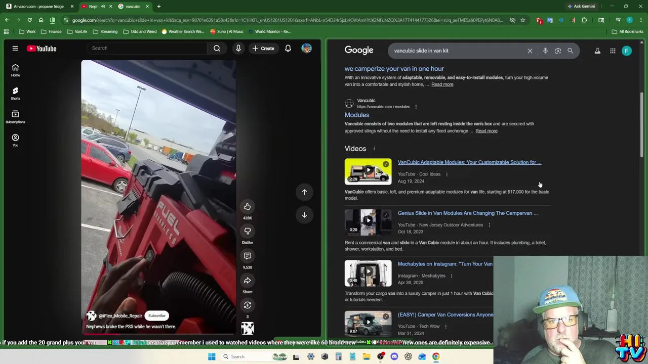Expand 'Read more' under Modules snippet
Image resolution: width=648 pixels, height=364 pixels.
[x=487, y=131]
